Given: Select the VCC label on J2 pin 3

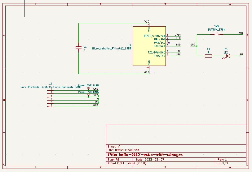Looking at the screenshot, I should 96,95.
